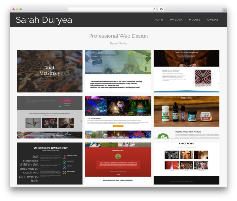This screenshot has width=237, height=201.
Task: Open the Noah McGinley portfolio thumbnail
Action: pos(50,71)
